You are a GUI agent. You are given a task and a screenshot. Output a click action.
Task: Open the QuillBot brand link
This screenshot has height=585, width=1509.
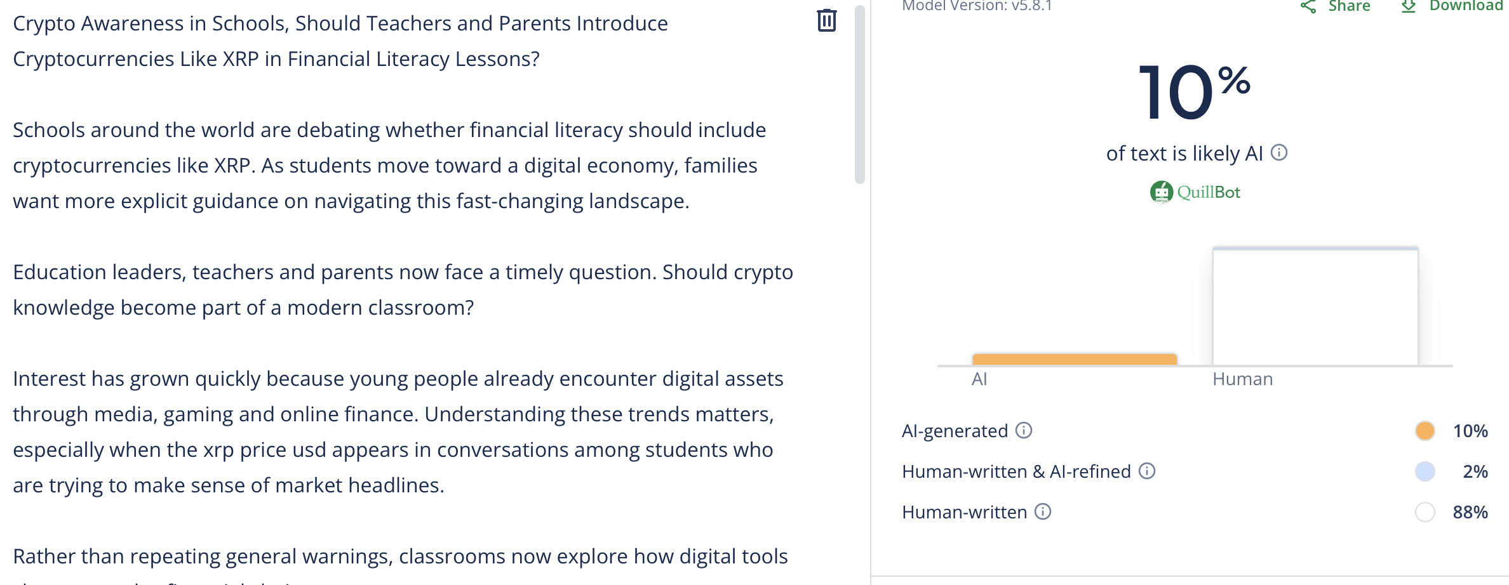1208,192
